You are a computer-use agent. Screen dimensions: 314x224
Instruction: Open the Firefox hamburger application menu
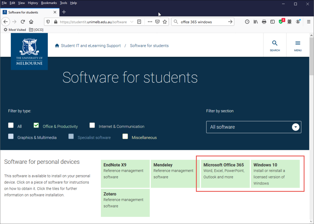point(308,22)
